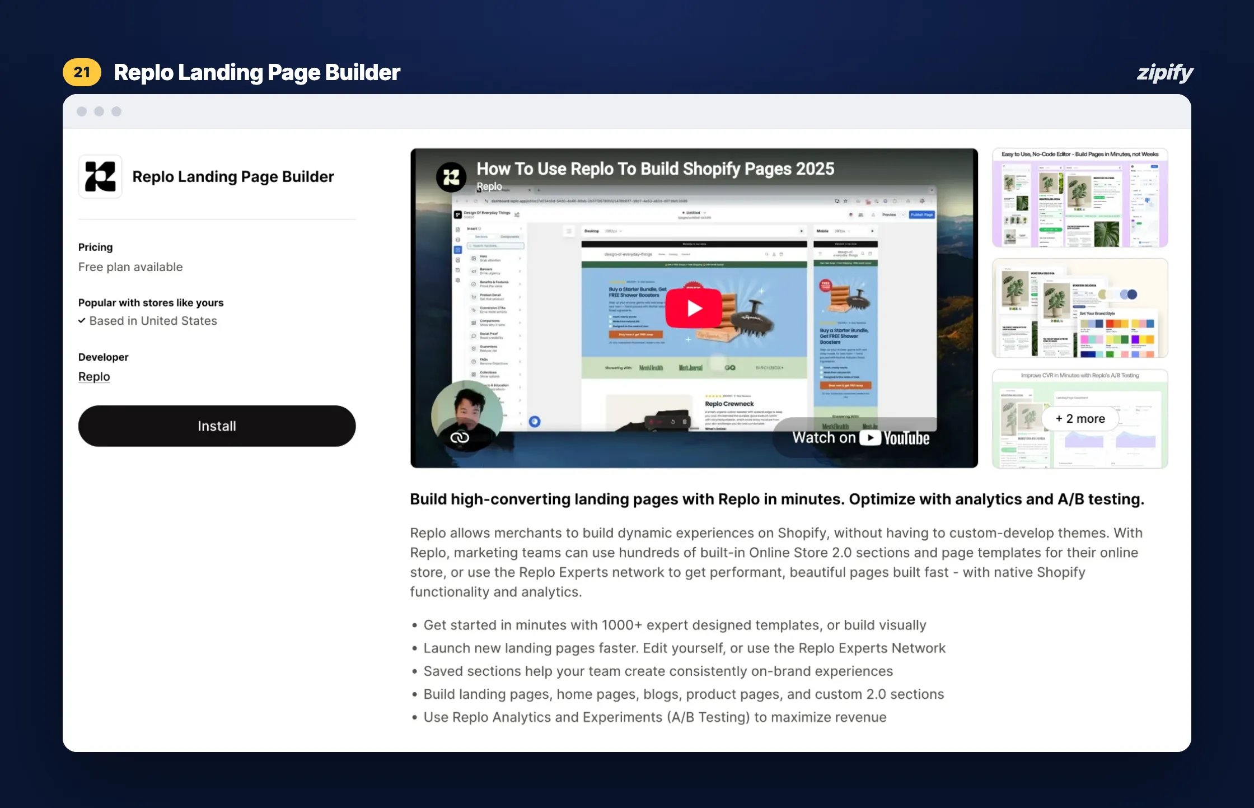Open the video title link
The image size is (1254, 808).
tap(655, 169)
